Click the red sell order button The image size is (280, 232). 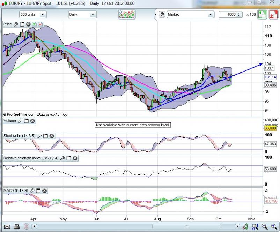[x=272, y=14]
